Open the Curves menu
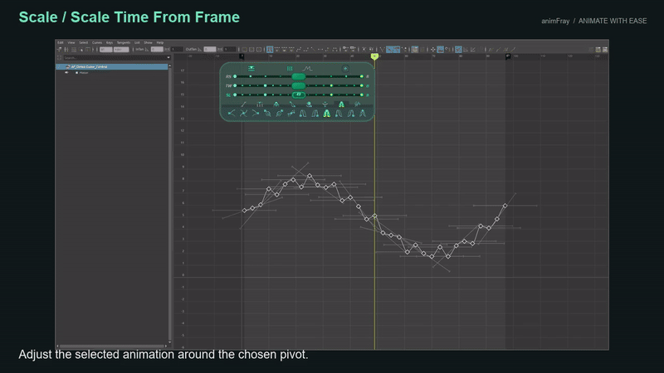This screenshot has height=373, width=664. tap(97, 43)
